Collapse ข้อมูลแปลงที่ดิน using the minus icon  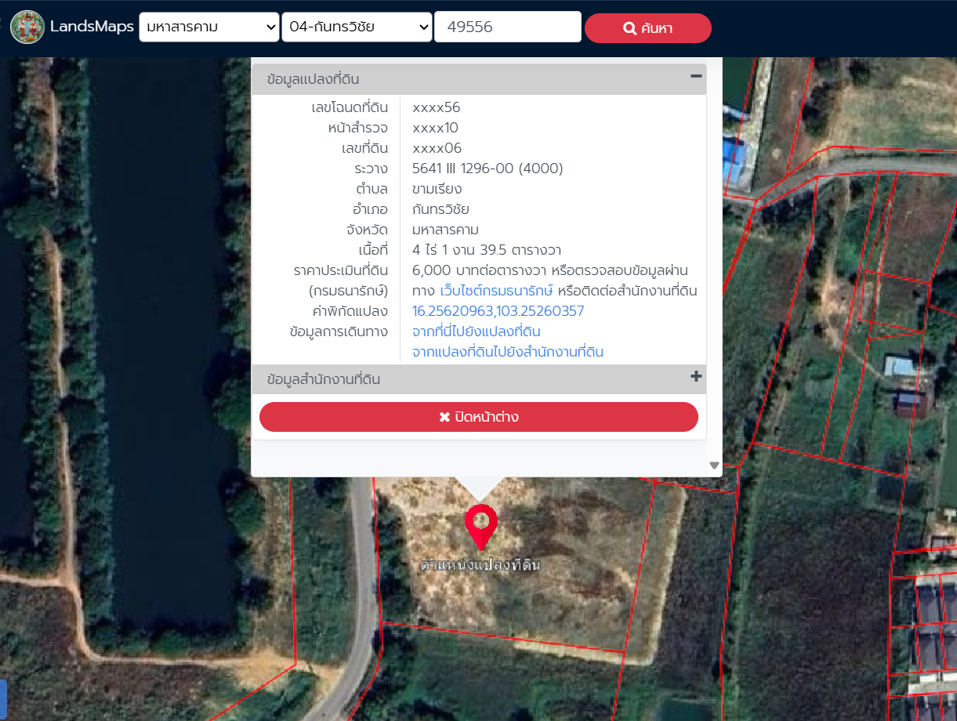tap(695, 77)
